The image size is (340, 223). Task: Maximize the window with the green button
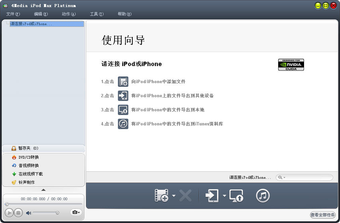326,6
